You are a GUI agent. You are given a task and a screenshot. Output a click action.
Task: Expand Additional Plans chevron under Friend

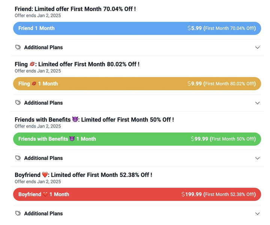tap(257, 48)
